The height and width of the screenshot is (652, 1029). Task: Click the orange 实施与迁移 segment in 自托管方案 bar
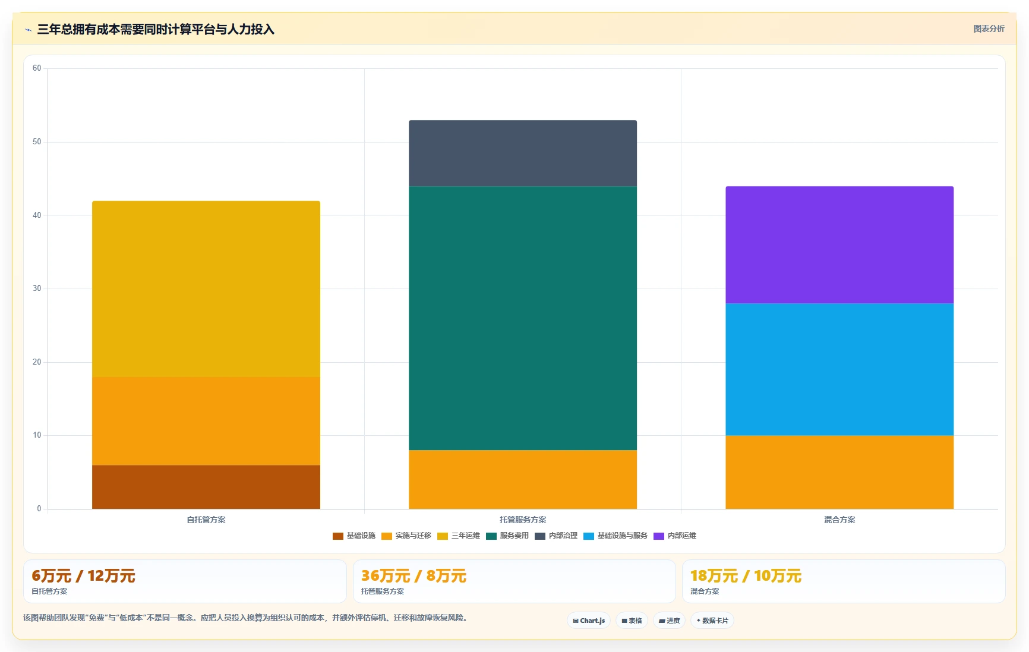(x=206, y=421)
